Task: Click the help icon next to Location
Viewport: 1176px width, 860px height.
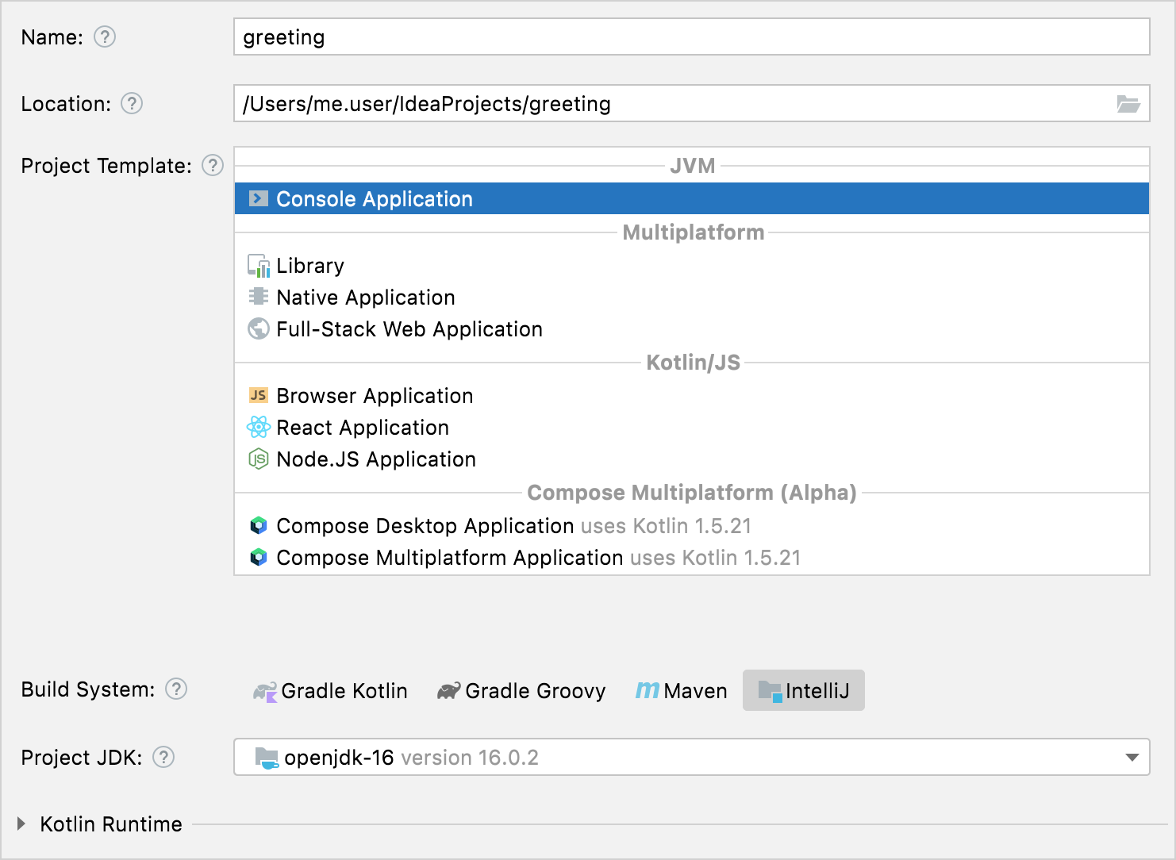Action: coord(132,104)
